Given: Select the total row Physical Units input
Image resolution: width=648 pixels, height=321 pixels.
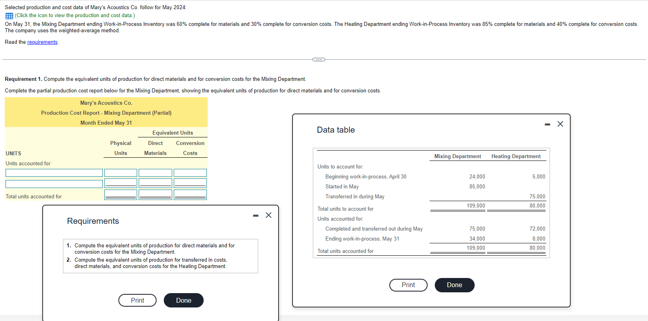Looking at the screenshot, I should coord(121,195).
